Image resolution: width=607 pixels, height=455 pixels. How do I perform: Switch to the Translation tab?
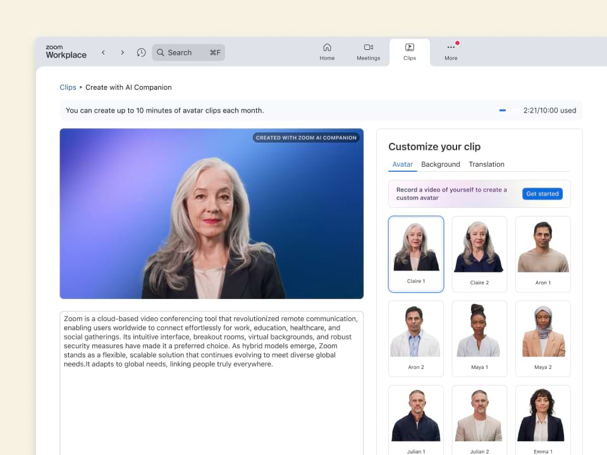(x=486, y=164)
